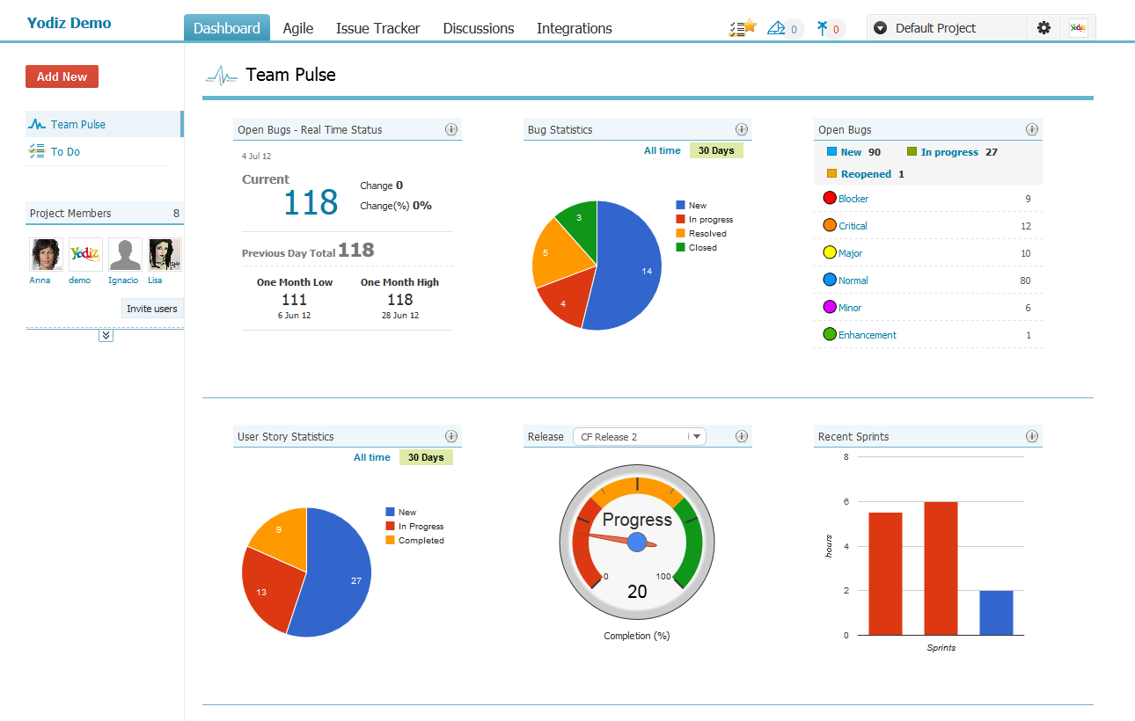Open the CF Release 2 release dropdown
Viewport: 1135px width, 721px height.
pos(640,436)
